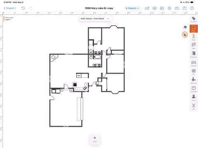
Task: Select the Draw tool
Action: (x=193, y=37)
